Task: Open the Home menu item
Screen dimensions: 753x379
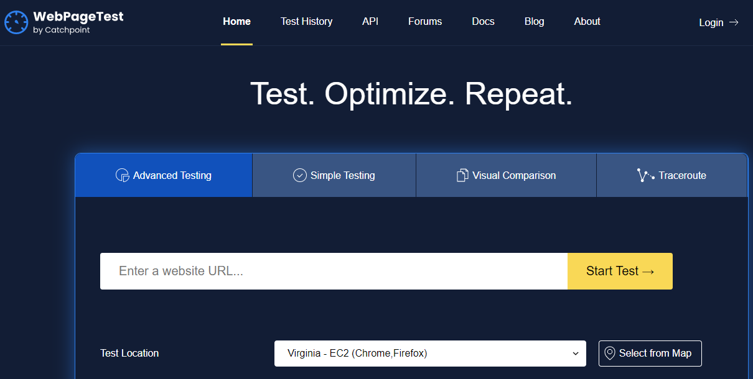Action: tap(236, 21)
